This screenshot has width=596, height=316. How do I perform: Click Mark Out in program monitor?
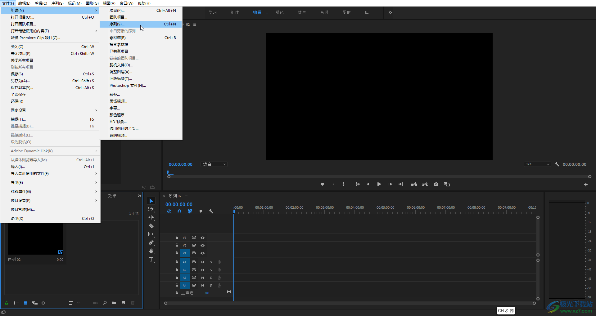point(344,184)
